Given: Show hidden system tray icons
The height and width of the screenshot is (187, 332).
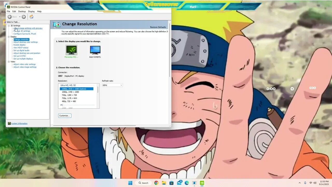Looking at the screenshot, I should [300, 183].
